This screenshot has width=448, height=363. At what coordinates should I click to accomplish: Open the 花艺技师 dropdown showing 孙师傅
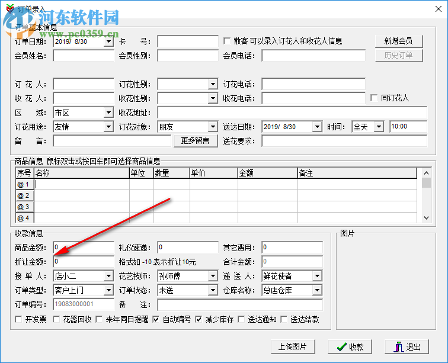click(213, 276)
